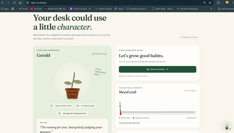
Task: Open the YouTube bookmark
Action: click(x=36, y=9)
